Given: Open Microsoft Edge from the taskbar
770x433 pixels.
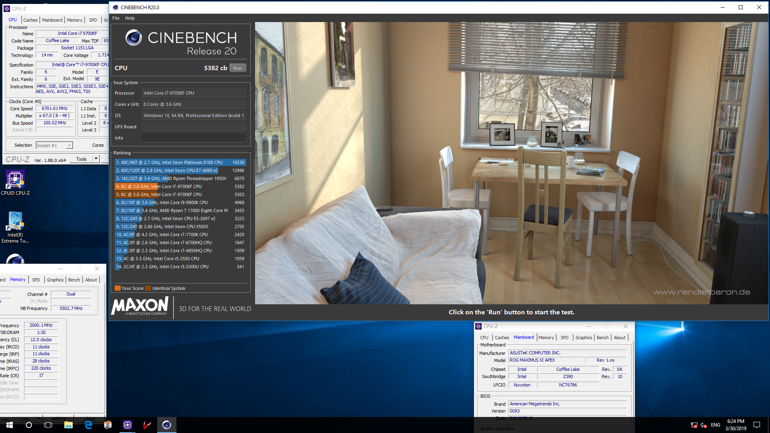Looking at the screenshot, I should point(88,425).
